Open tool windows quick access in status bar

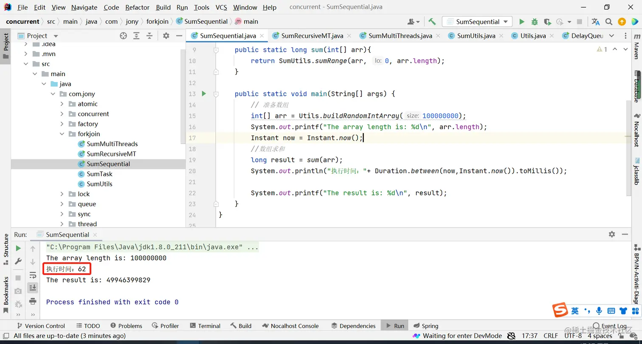[5, 336]
